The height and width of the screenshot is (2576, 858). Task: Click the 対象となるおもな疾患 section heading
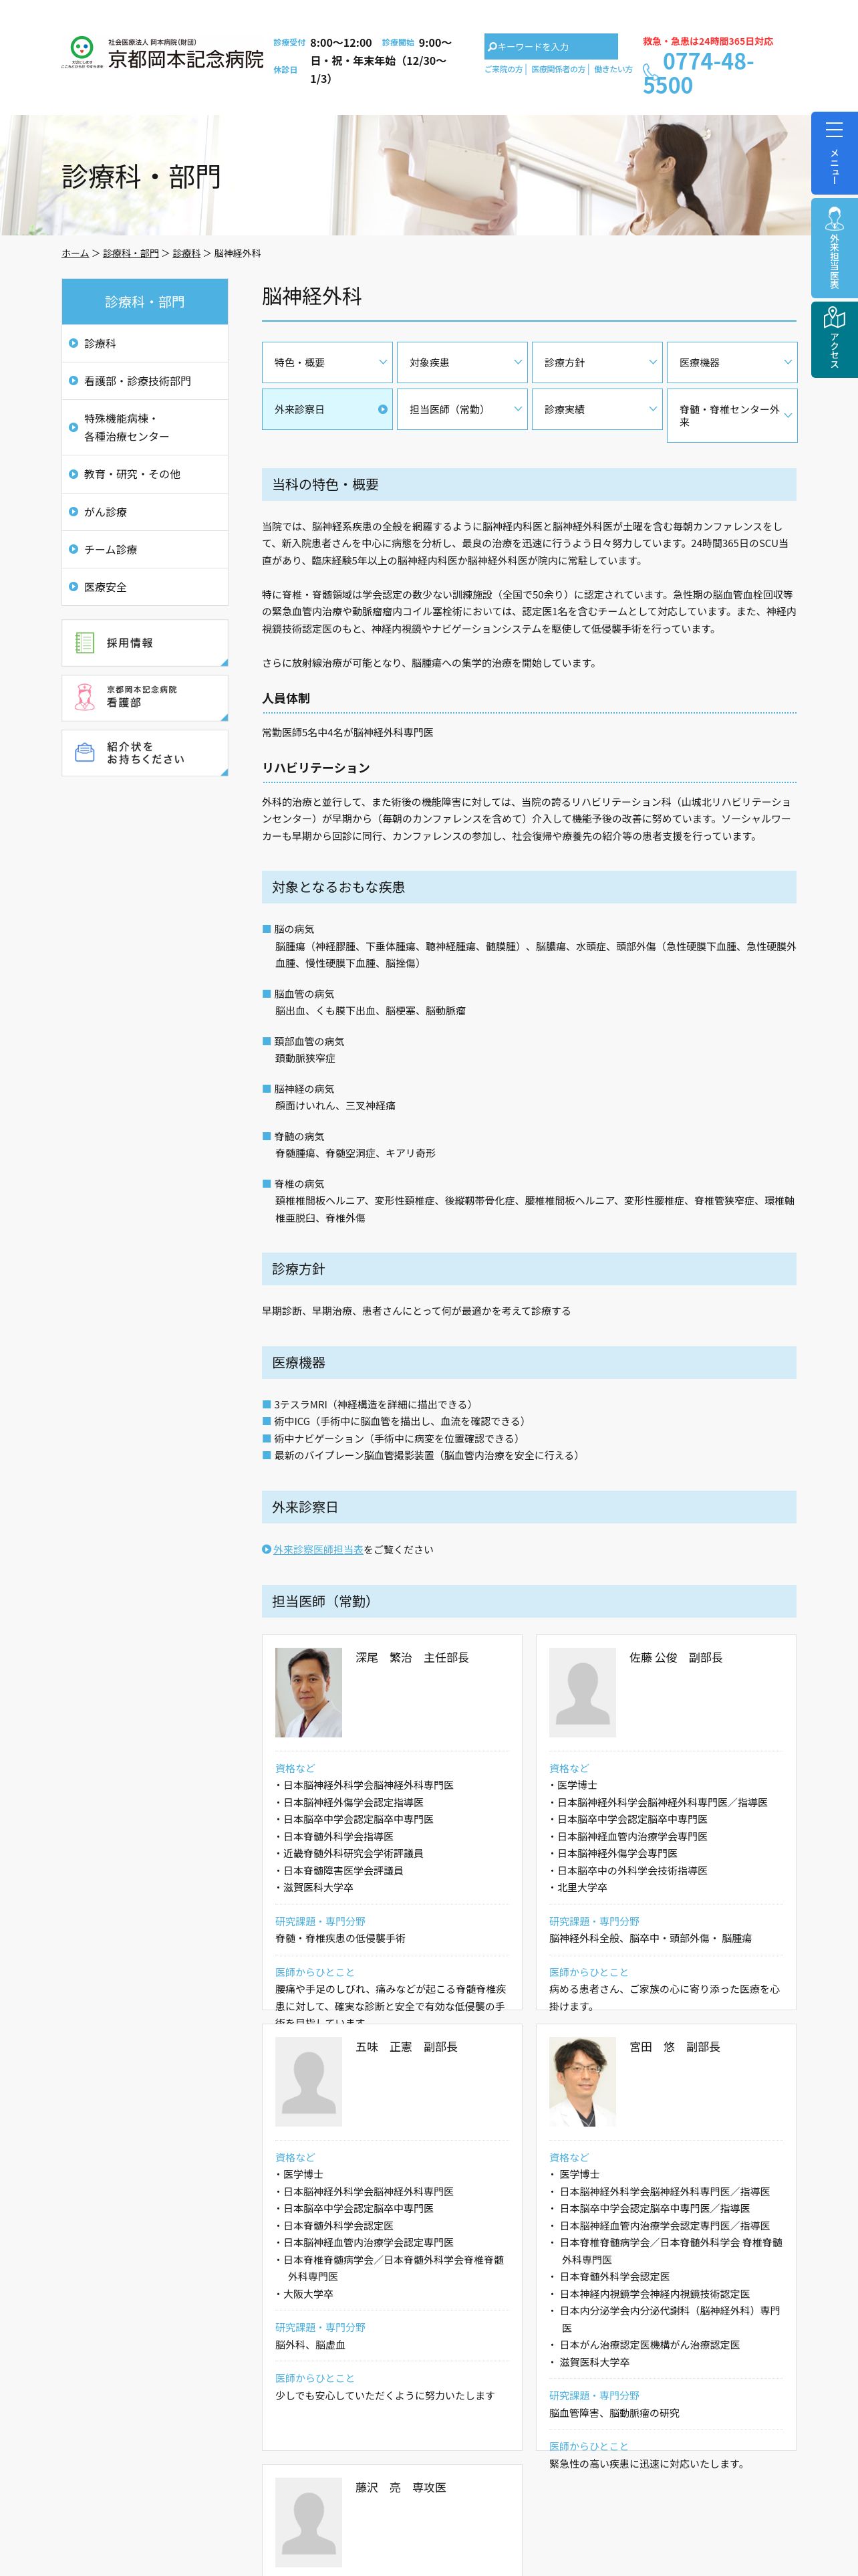point(529,887)
